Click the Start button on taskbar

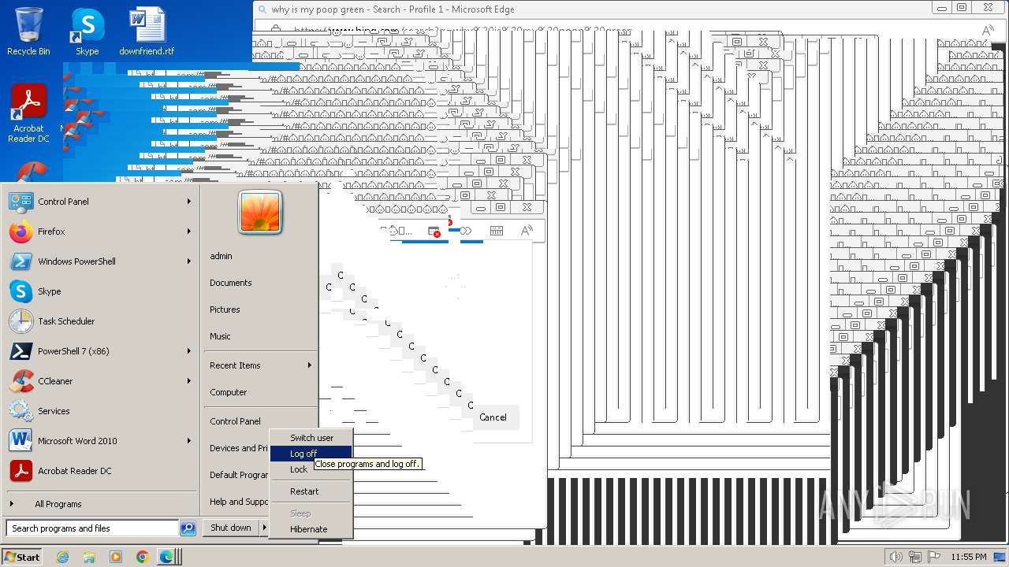coord(22,557)
